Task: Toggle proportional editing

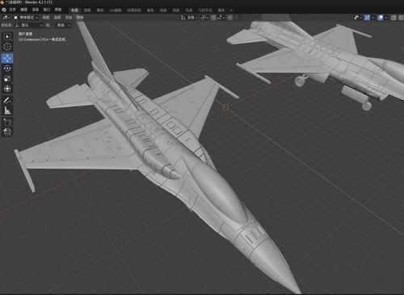Action: (x=230, y=18)
